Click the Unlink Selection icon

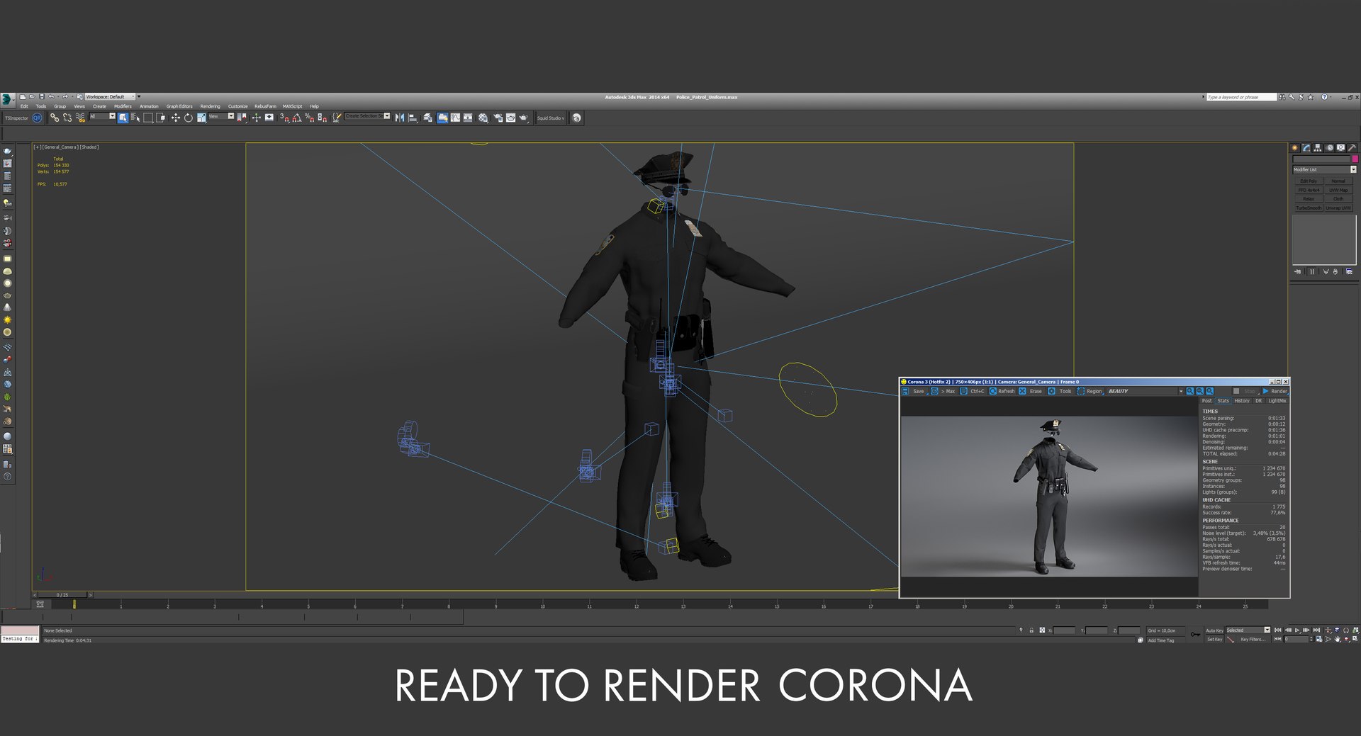tap(67, 118)
